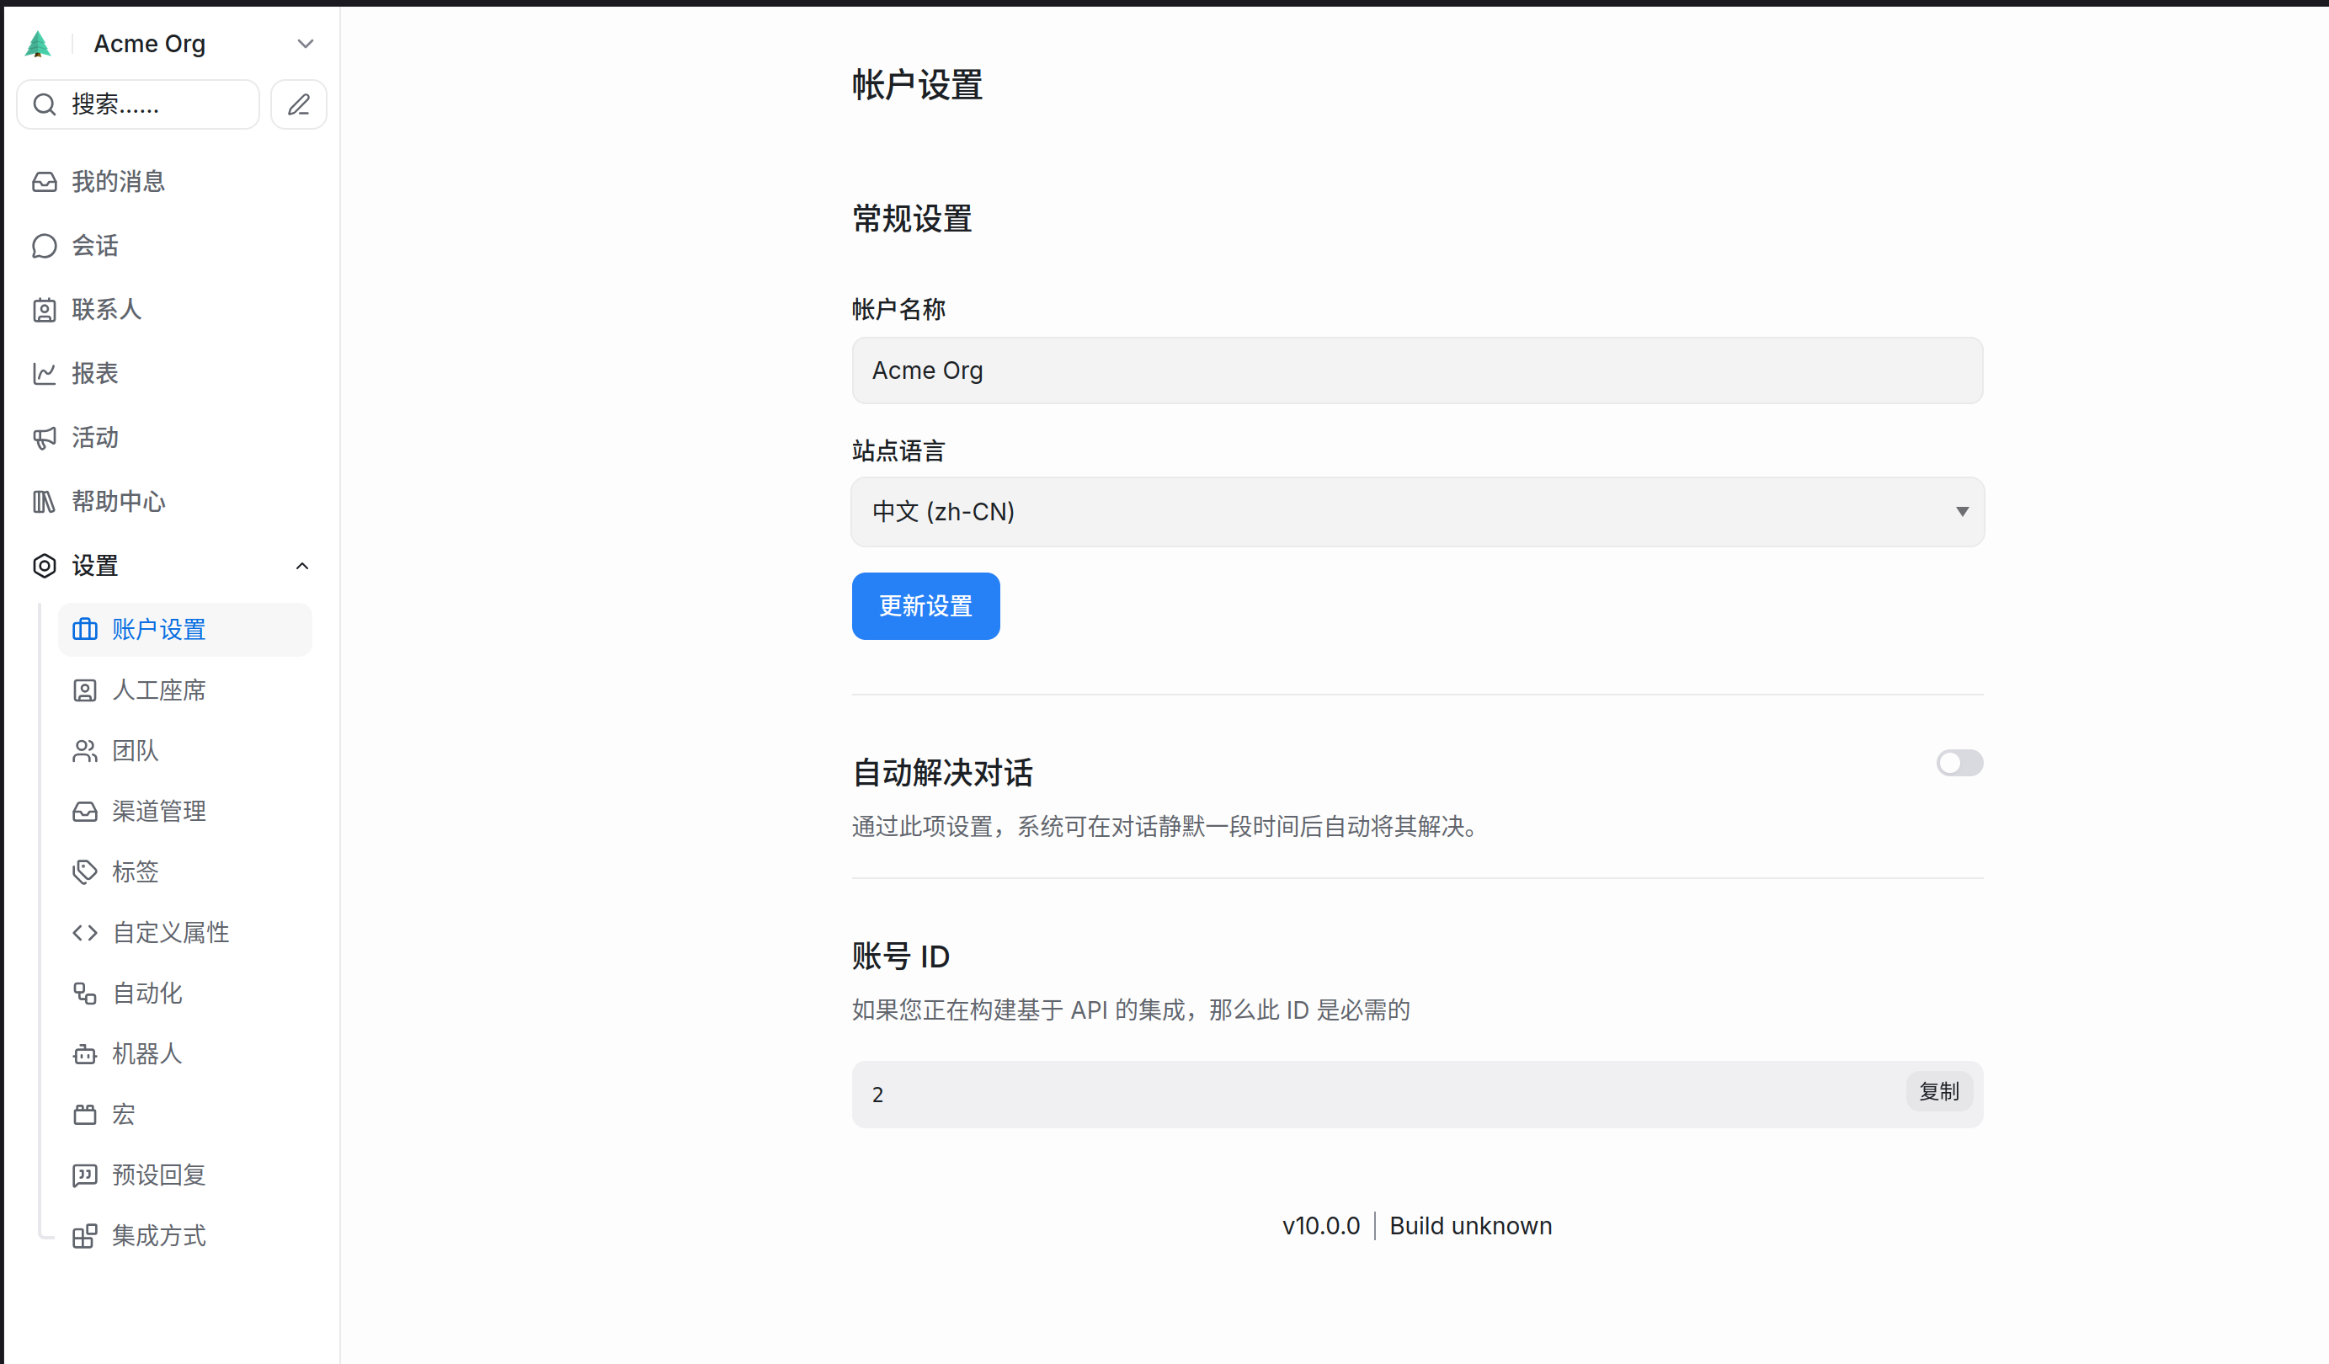2329x1364 pixels.
Task: Collapse the 设置 sidebar section
Action: [301, 566]
